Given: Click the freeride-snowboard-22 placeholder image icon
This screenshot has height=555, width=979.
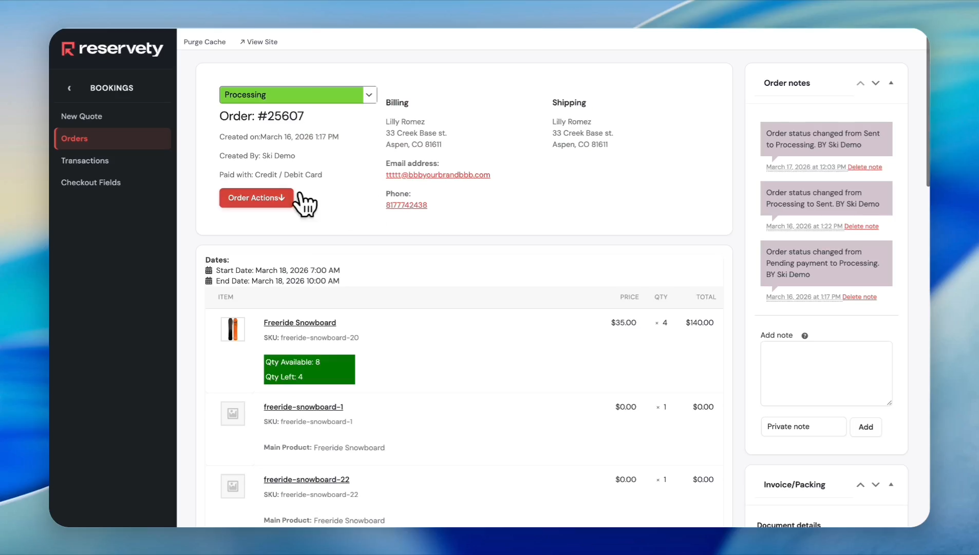Looking at the screenshot, I should tap(233, 486).
